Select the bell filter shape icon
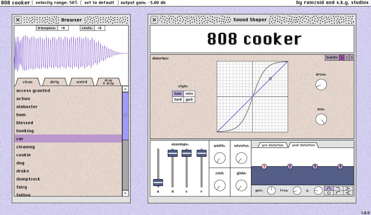Viewport: 371px width, 215px height. coord(330,188)
